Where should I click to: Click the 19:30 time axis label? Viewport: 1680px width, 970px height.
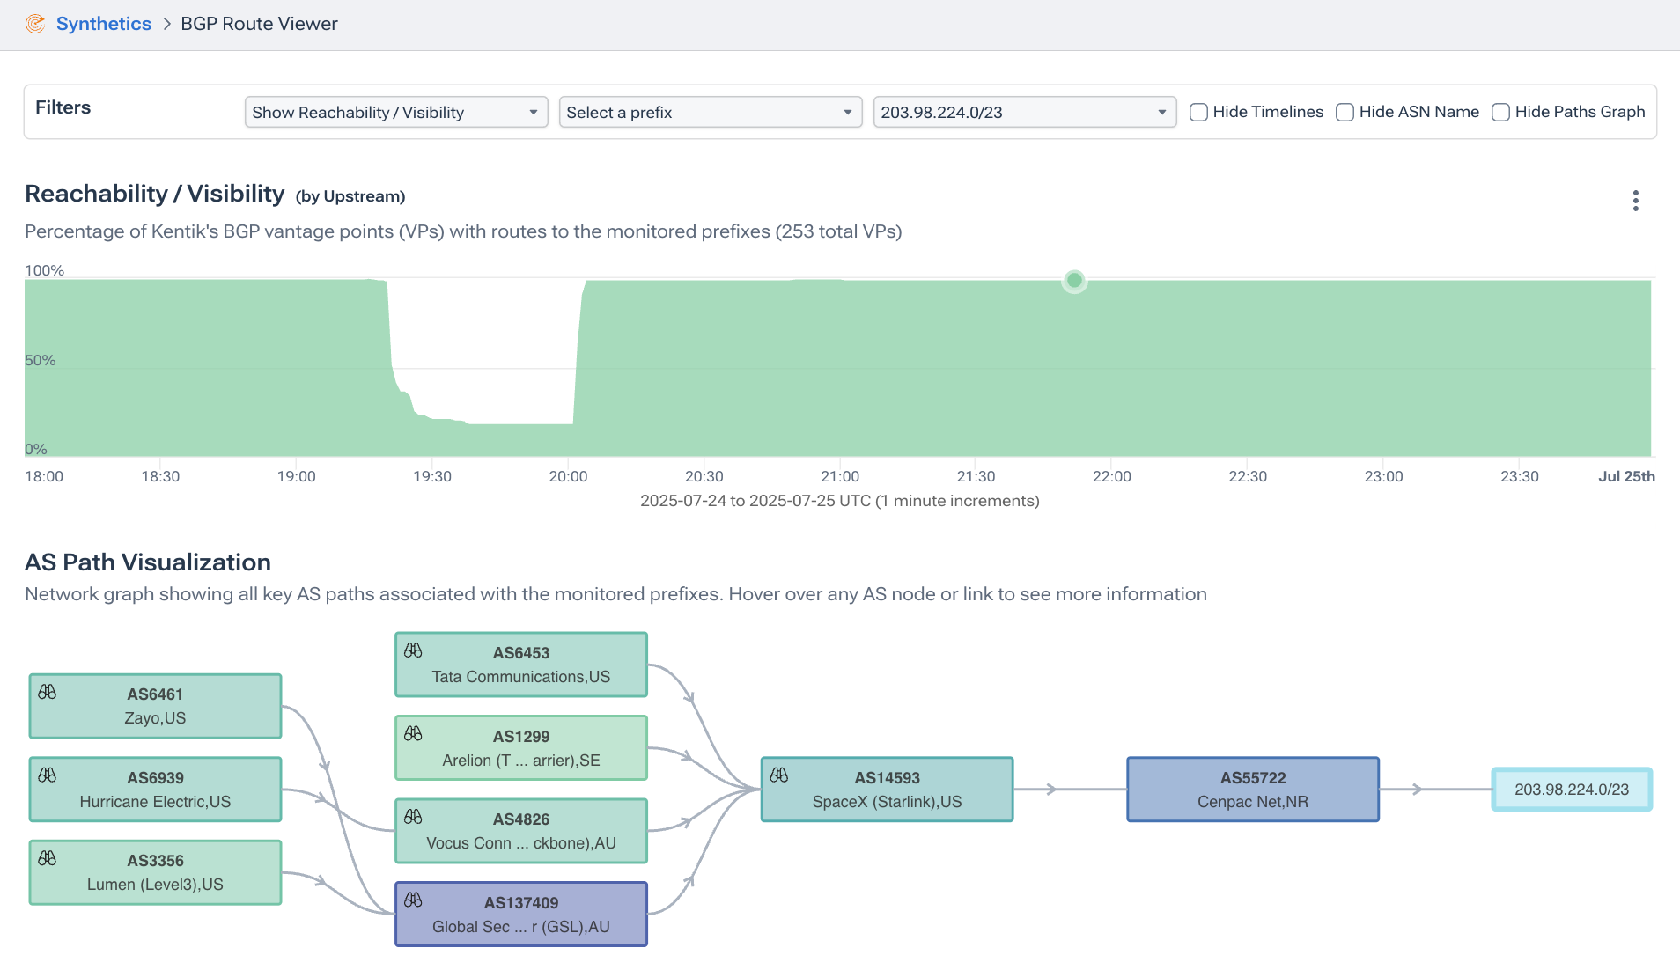(432, 476)
